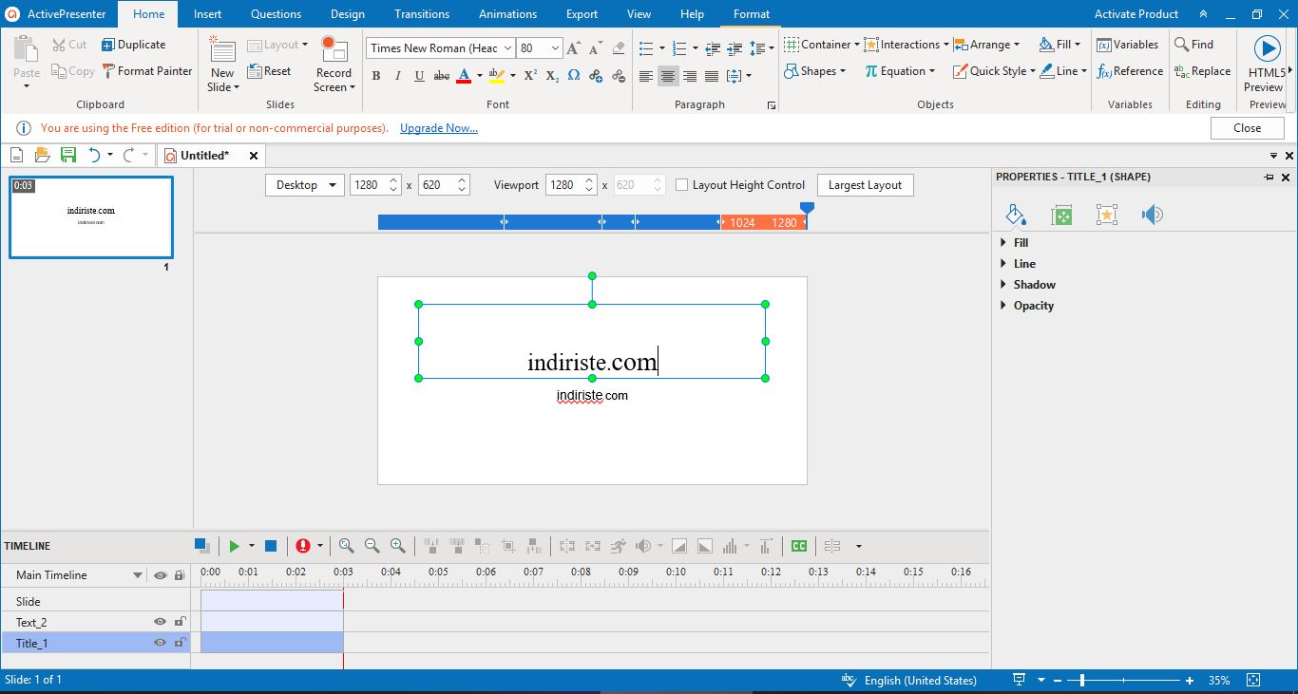Switch to the Transitions tab
Viewport: 1298px width, 694px height.
click(422, 14)
